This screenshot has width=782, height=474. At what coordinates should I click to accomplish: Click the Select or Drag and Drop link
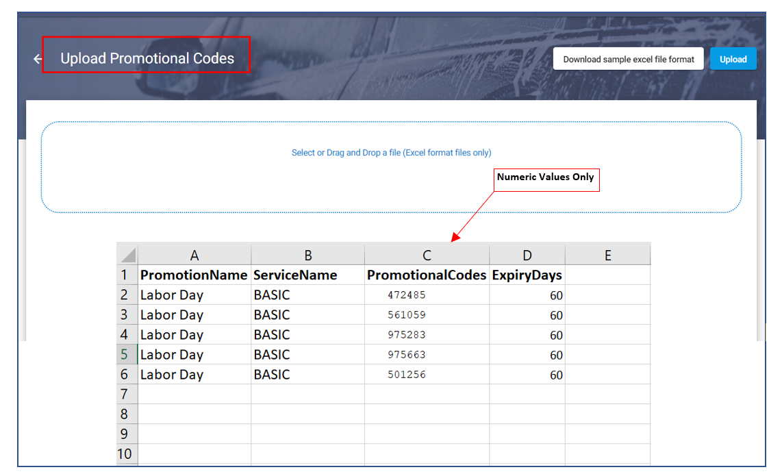pos(391,153)
